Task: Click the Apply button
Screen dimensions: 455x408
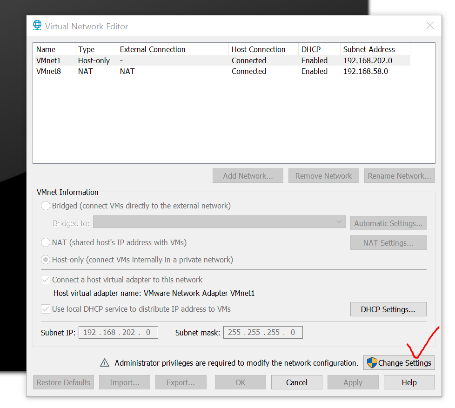Action: 353,382
